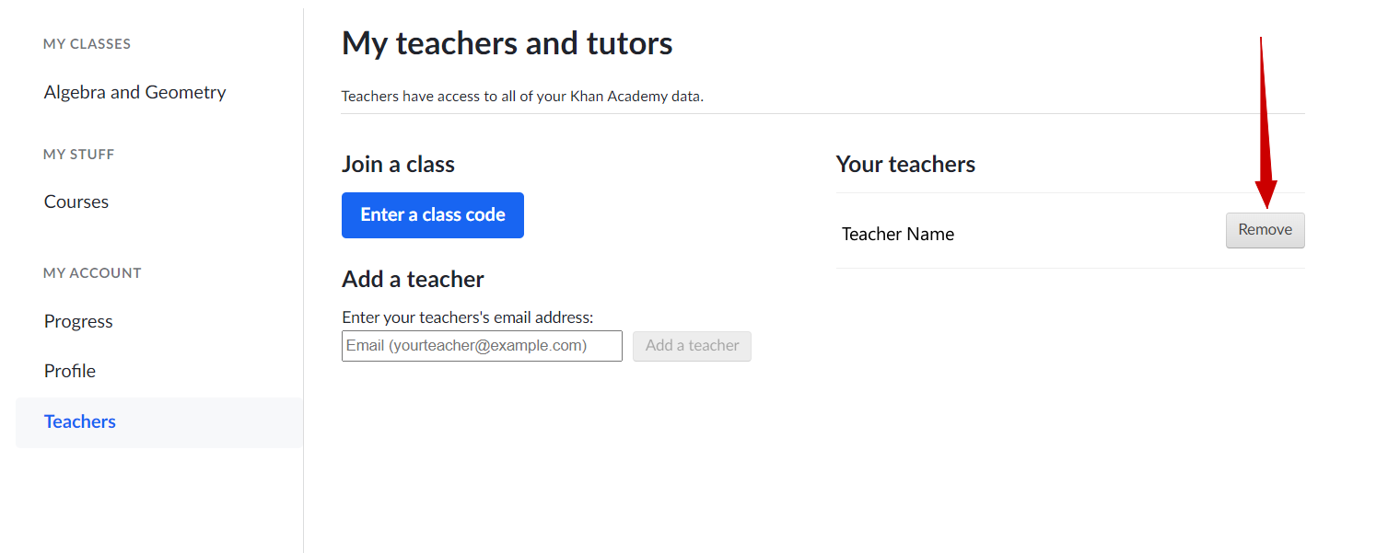The image size is (1388, 553).
Task: Click the Your teachers heading
Action: [x=905, y=165]
